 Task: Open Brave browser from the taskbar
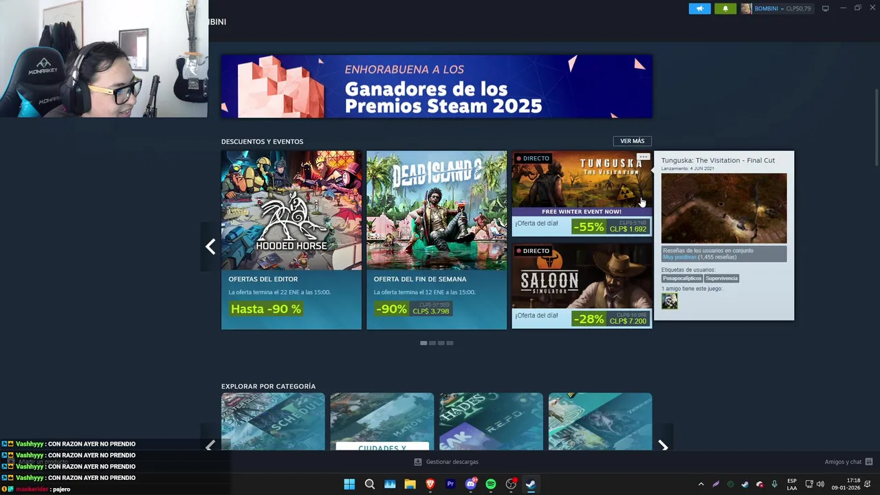tap(430, 484)
